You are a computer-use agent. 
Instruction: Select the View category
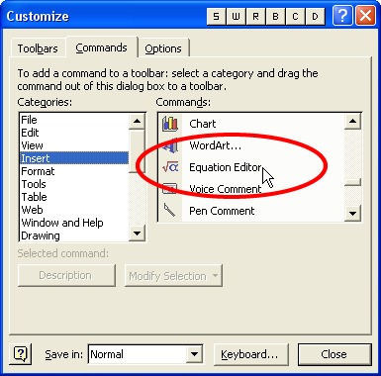pyautogui.click(x=74, y=145)
